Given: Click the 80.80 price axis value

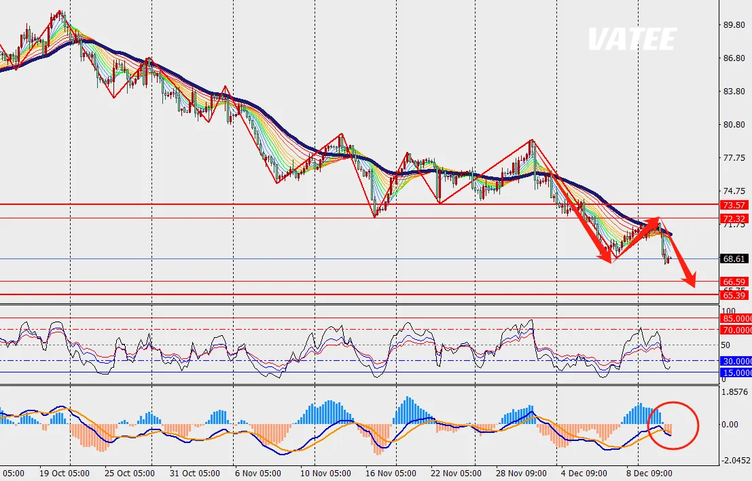Looking at the screenshot, I should point(733,125).
